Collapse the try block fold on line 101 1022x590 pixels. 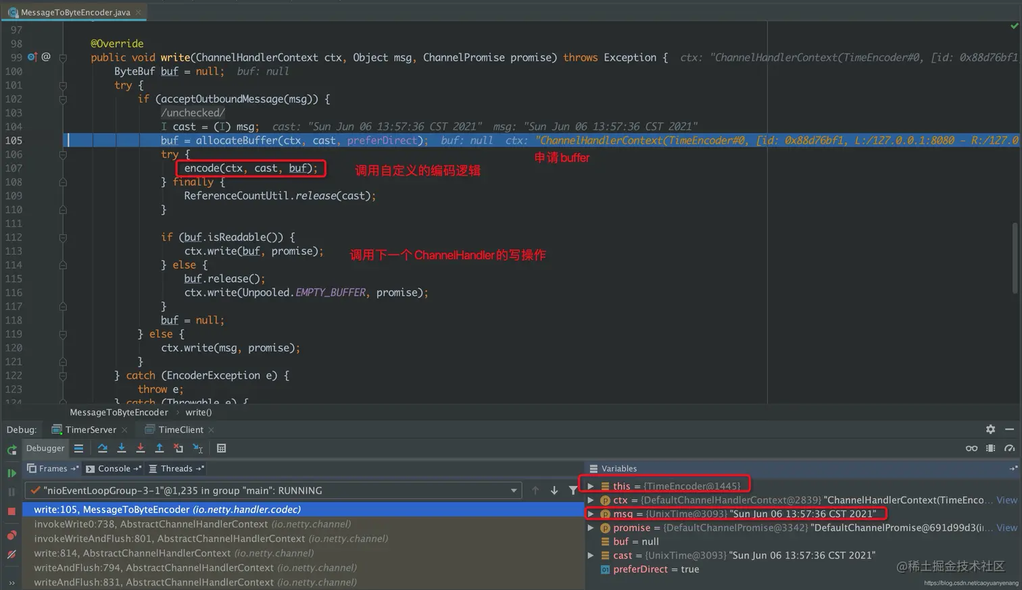63,86
